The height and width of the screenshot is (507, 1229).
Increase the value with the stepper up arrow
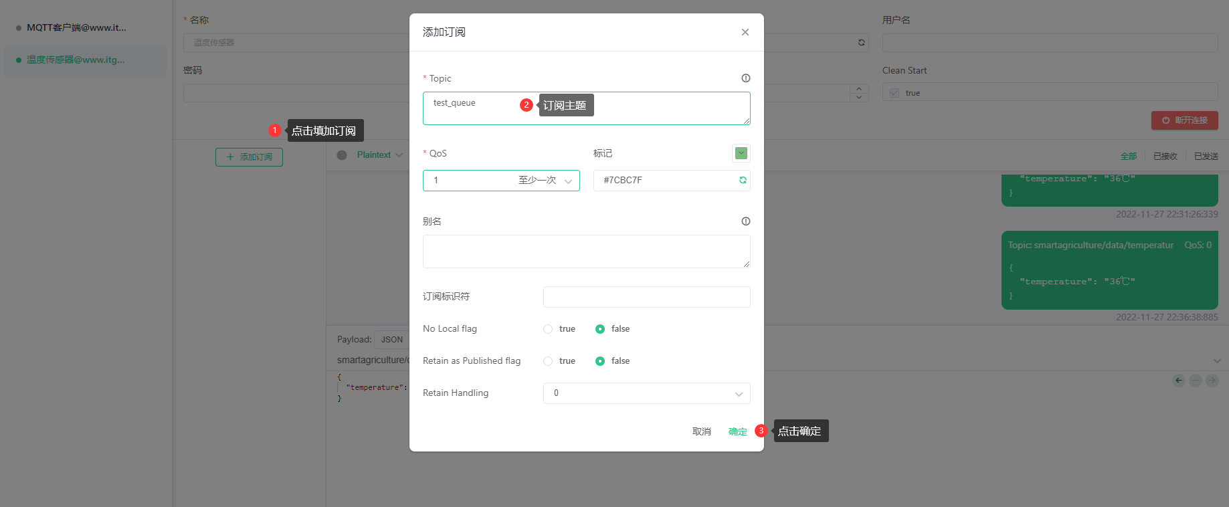[859, 88]
